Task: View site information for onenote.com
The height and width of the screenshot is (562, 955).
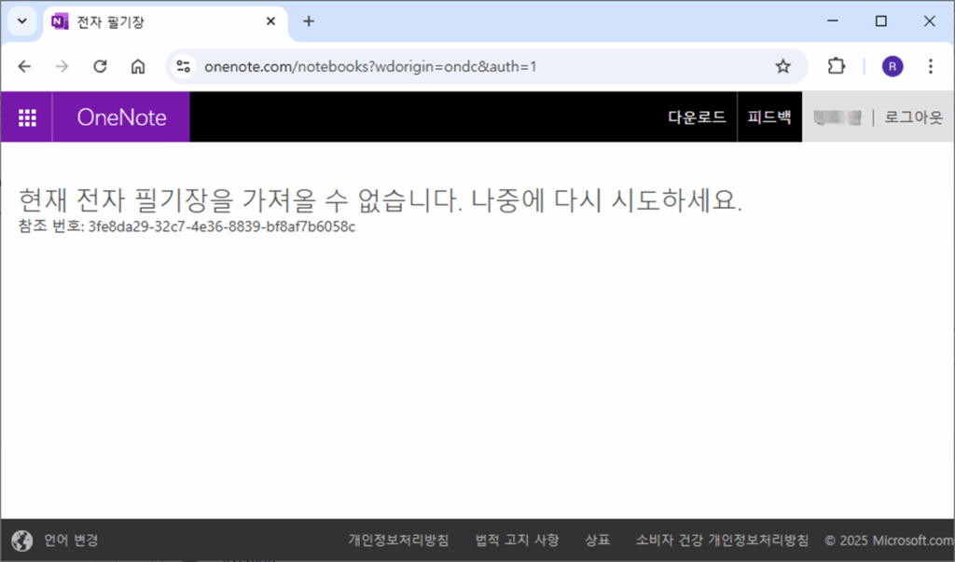Action: (x=184, y=66)
